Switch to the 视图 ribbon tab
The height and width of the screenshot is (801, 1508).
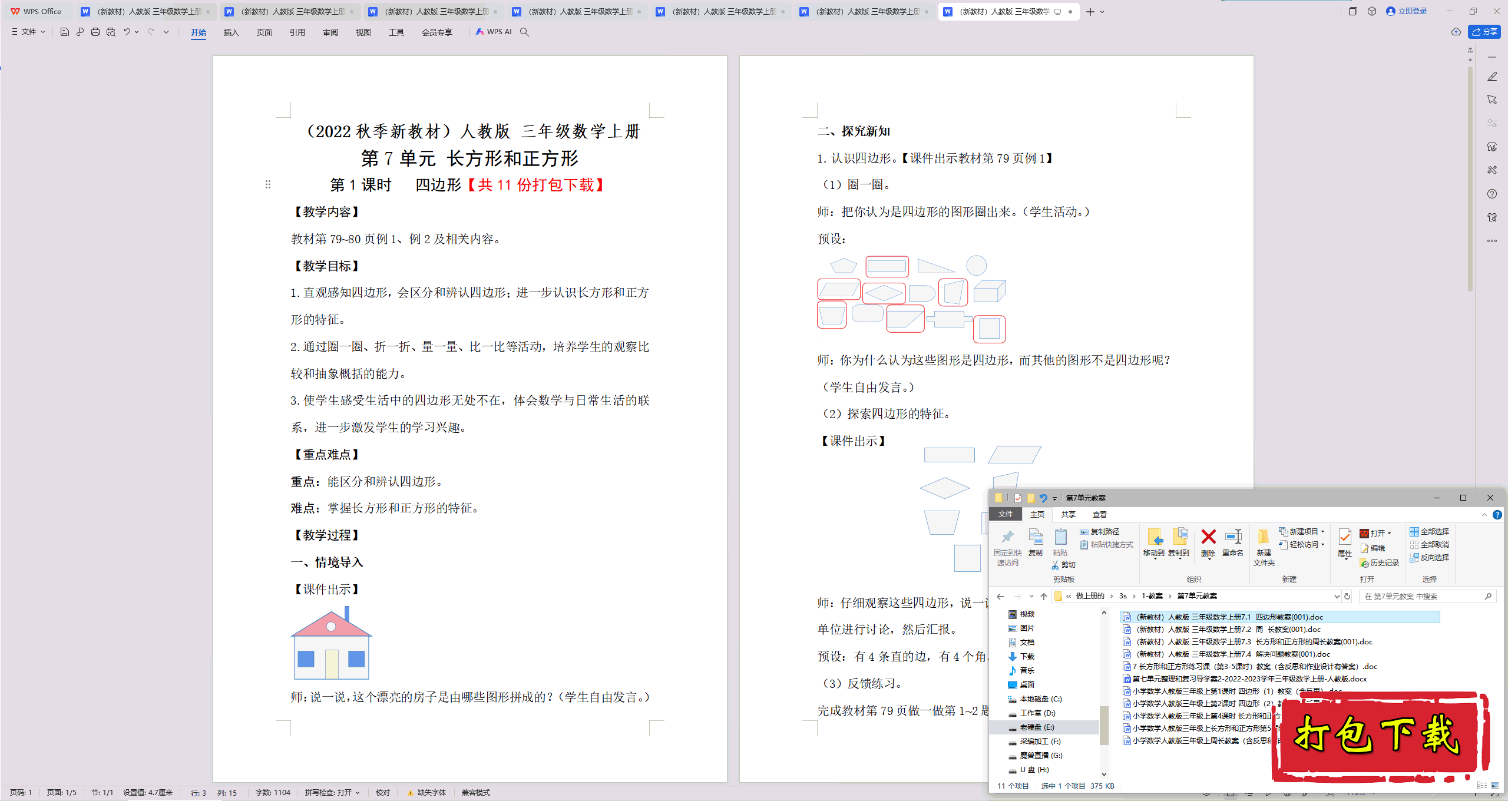click(x=363, y=32)
